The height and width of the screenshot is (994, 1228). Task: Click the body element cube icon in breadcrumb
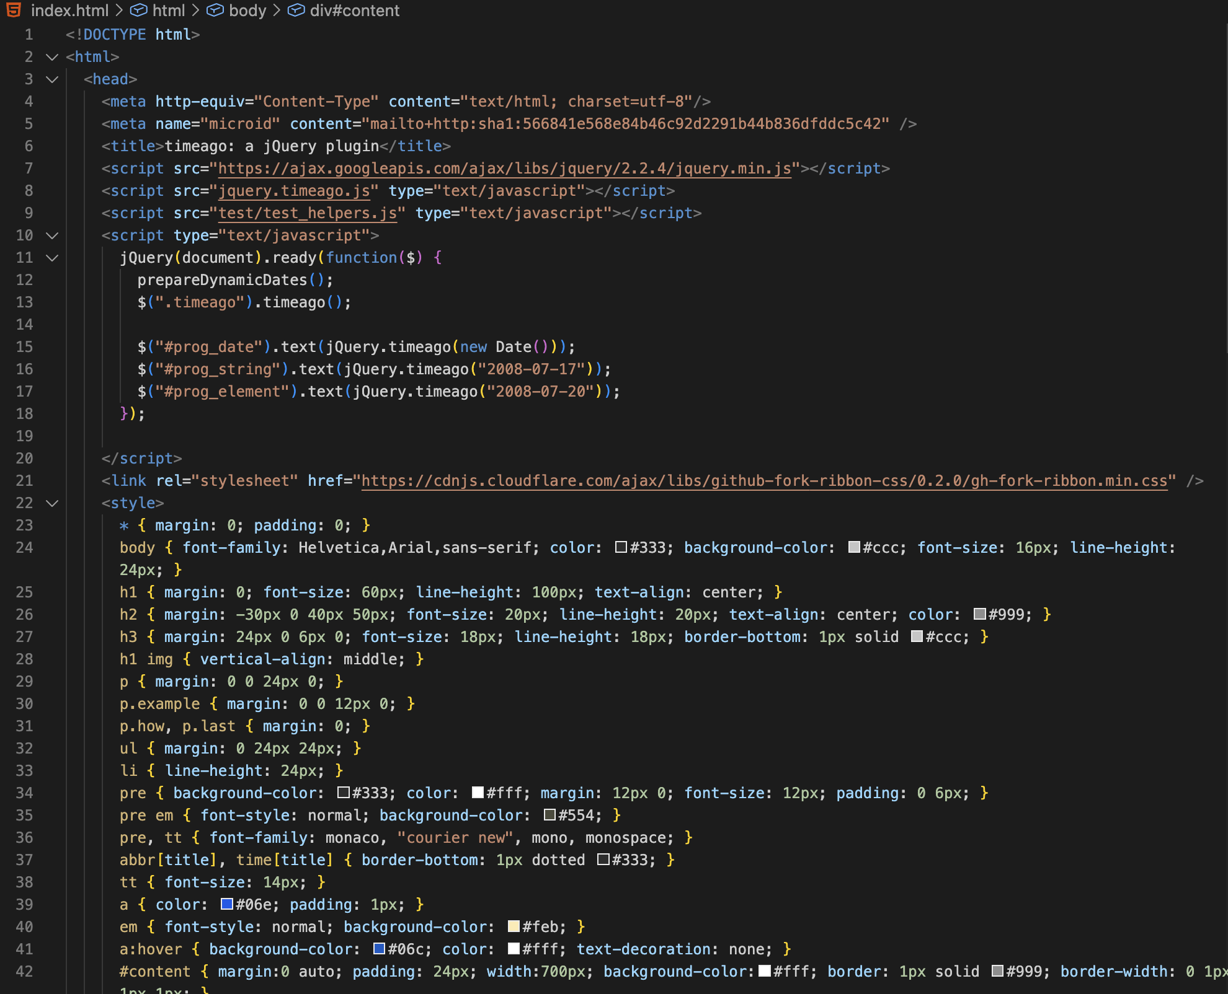(215, 10)
